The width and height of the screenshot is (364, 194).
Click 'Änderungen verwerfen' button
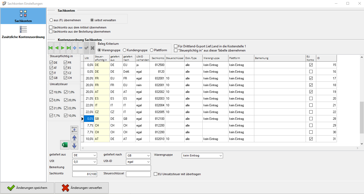coord(82,188)
